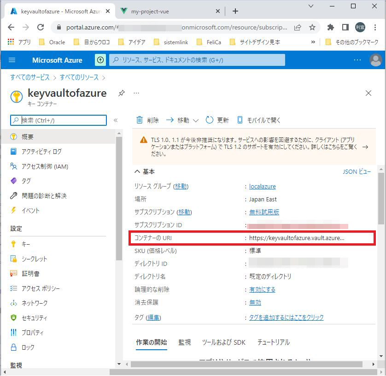Image resolution: width=386 pixels, height=376 pixels.
Task: Reload the page in Chrome
Action: pos(41,27)
